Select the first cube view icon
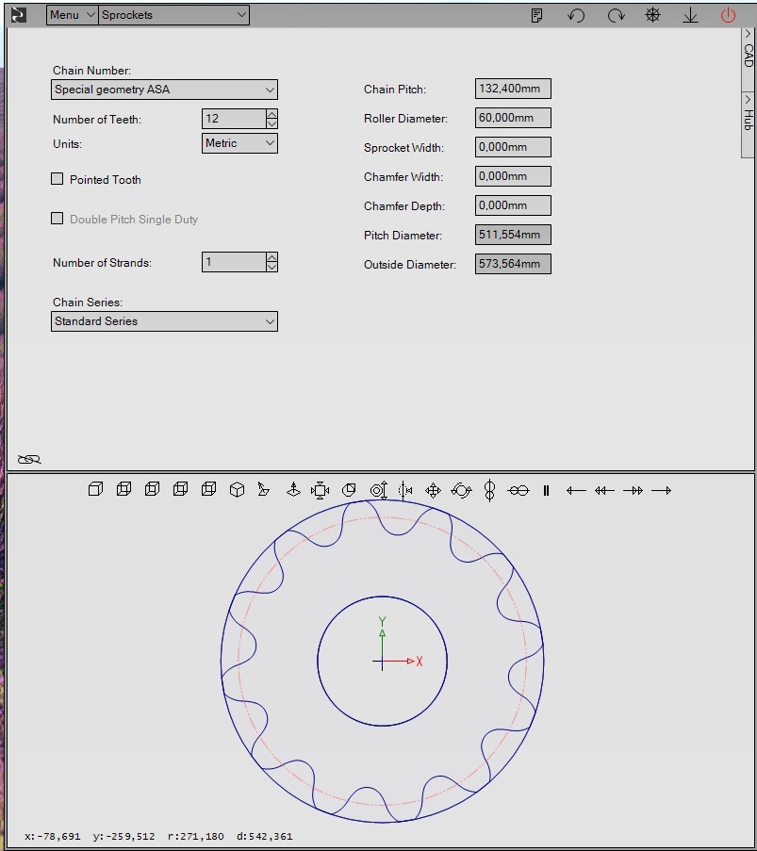The image size is (757, 851). (x=95, y=489)
